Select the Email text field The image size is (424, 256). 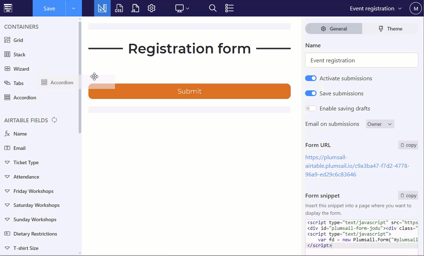[15, 148]
